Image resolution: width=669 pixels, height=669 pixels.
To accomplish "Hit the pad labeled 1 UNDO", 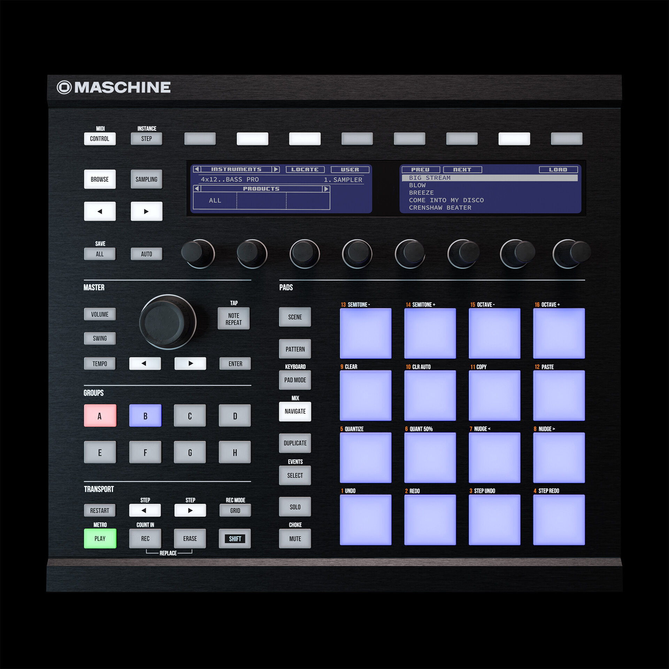I will tap(366, 519).
